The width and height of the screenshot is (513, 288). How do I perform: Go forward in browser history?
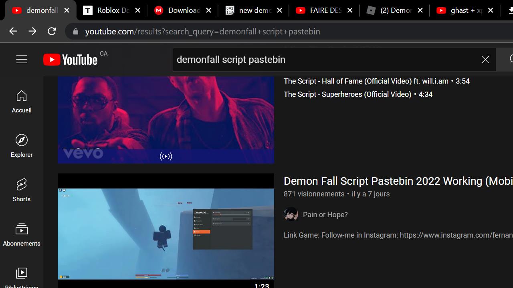pos(32,31)
